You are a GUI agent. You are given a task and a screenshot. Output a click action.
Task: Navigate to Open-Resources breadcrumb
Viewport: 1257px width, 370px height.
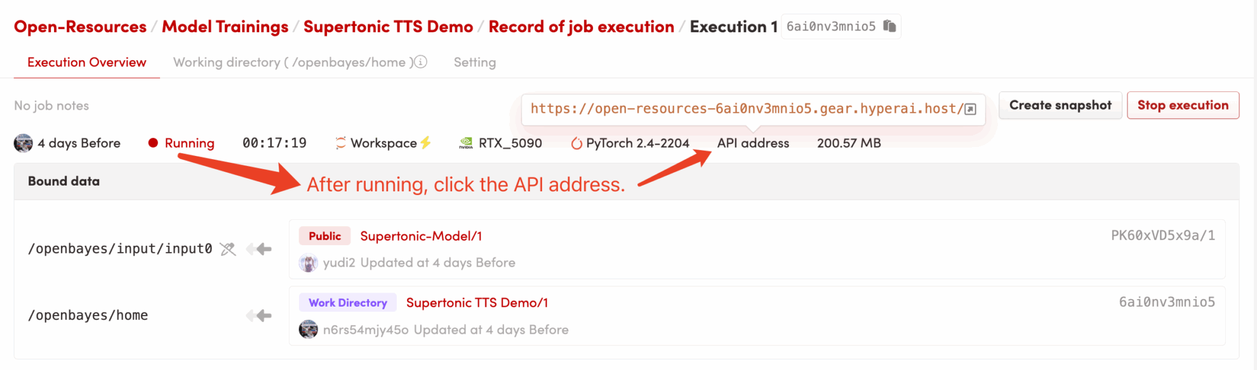tap(80, 27)
